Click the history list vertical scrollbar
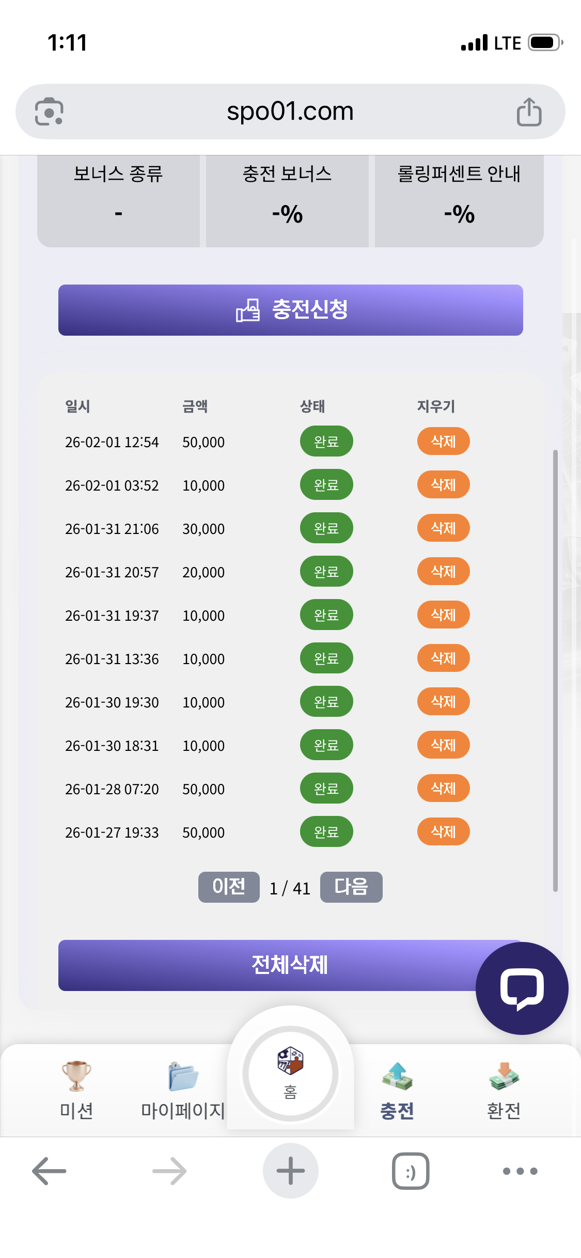This screenshot has width=581, height=1258. tap(555, 670)
